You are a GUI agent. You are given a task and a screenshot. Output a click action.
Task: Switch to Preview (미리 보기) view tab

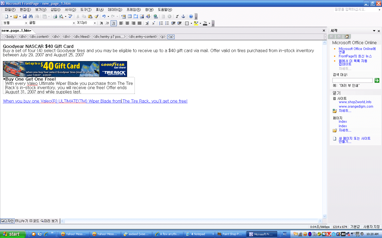pos(49,221)
